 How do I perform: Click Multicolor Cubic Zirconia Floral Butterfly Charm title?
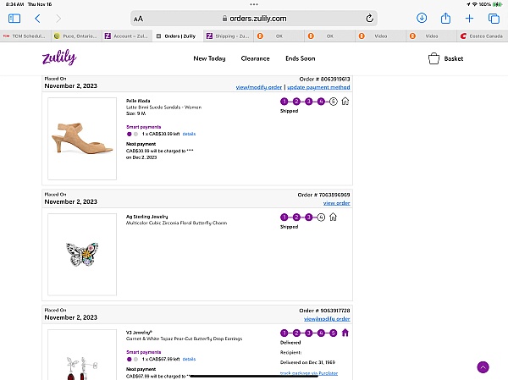[x=177, y=223]
